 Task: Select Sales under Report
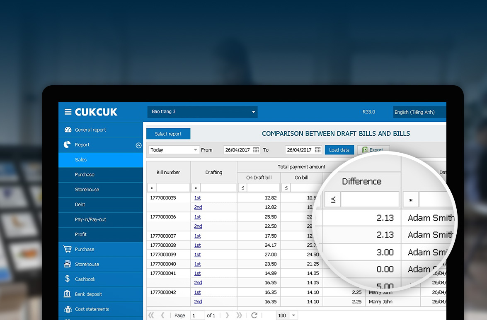tap(101, 159)
